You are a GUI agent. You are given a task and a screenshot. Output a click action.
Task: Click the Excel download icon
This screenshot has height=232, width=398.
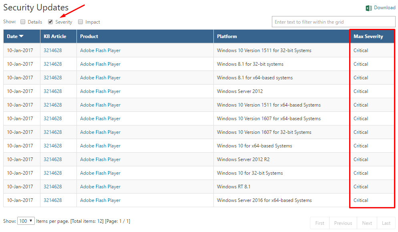(368, 8)
